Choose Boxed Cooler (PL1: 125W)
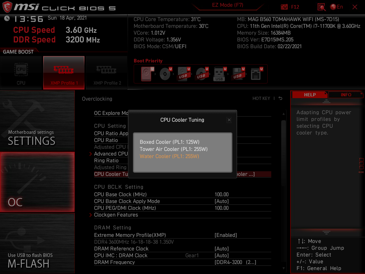 169,142
